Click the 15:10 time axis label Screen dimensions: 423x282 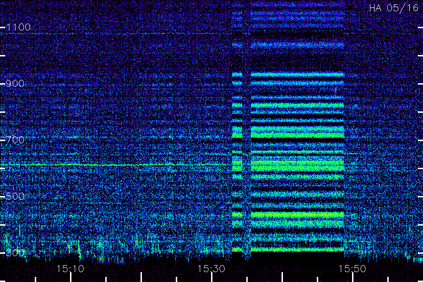[70, 269]
